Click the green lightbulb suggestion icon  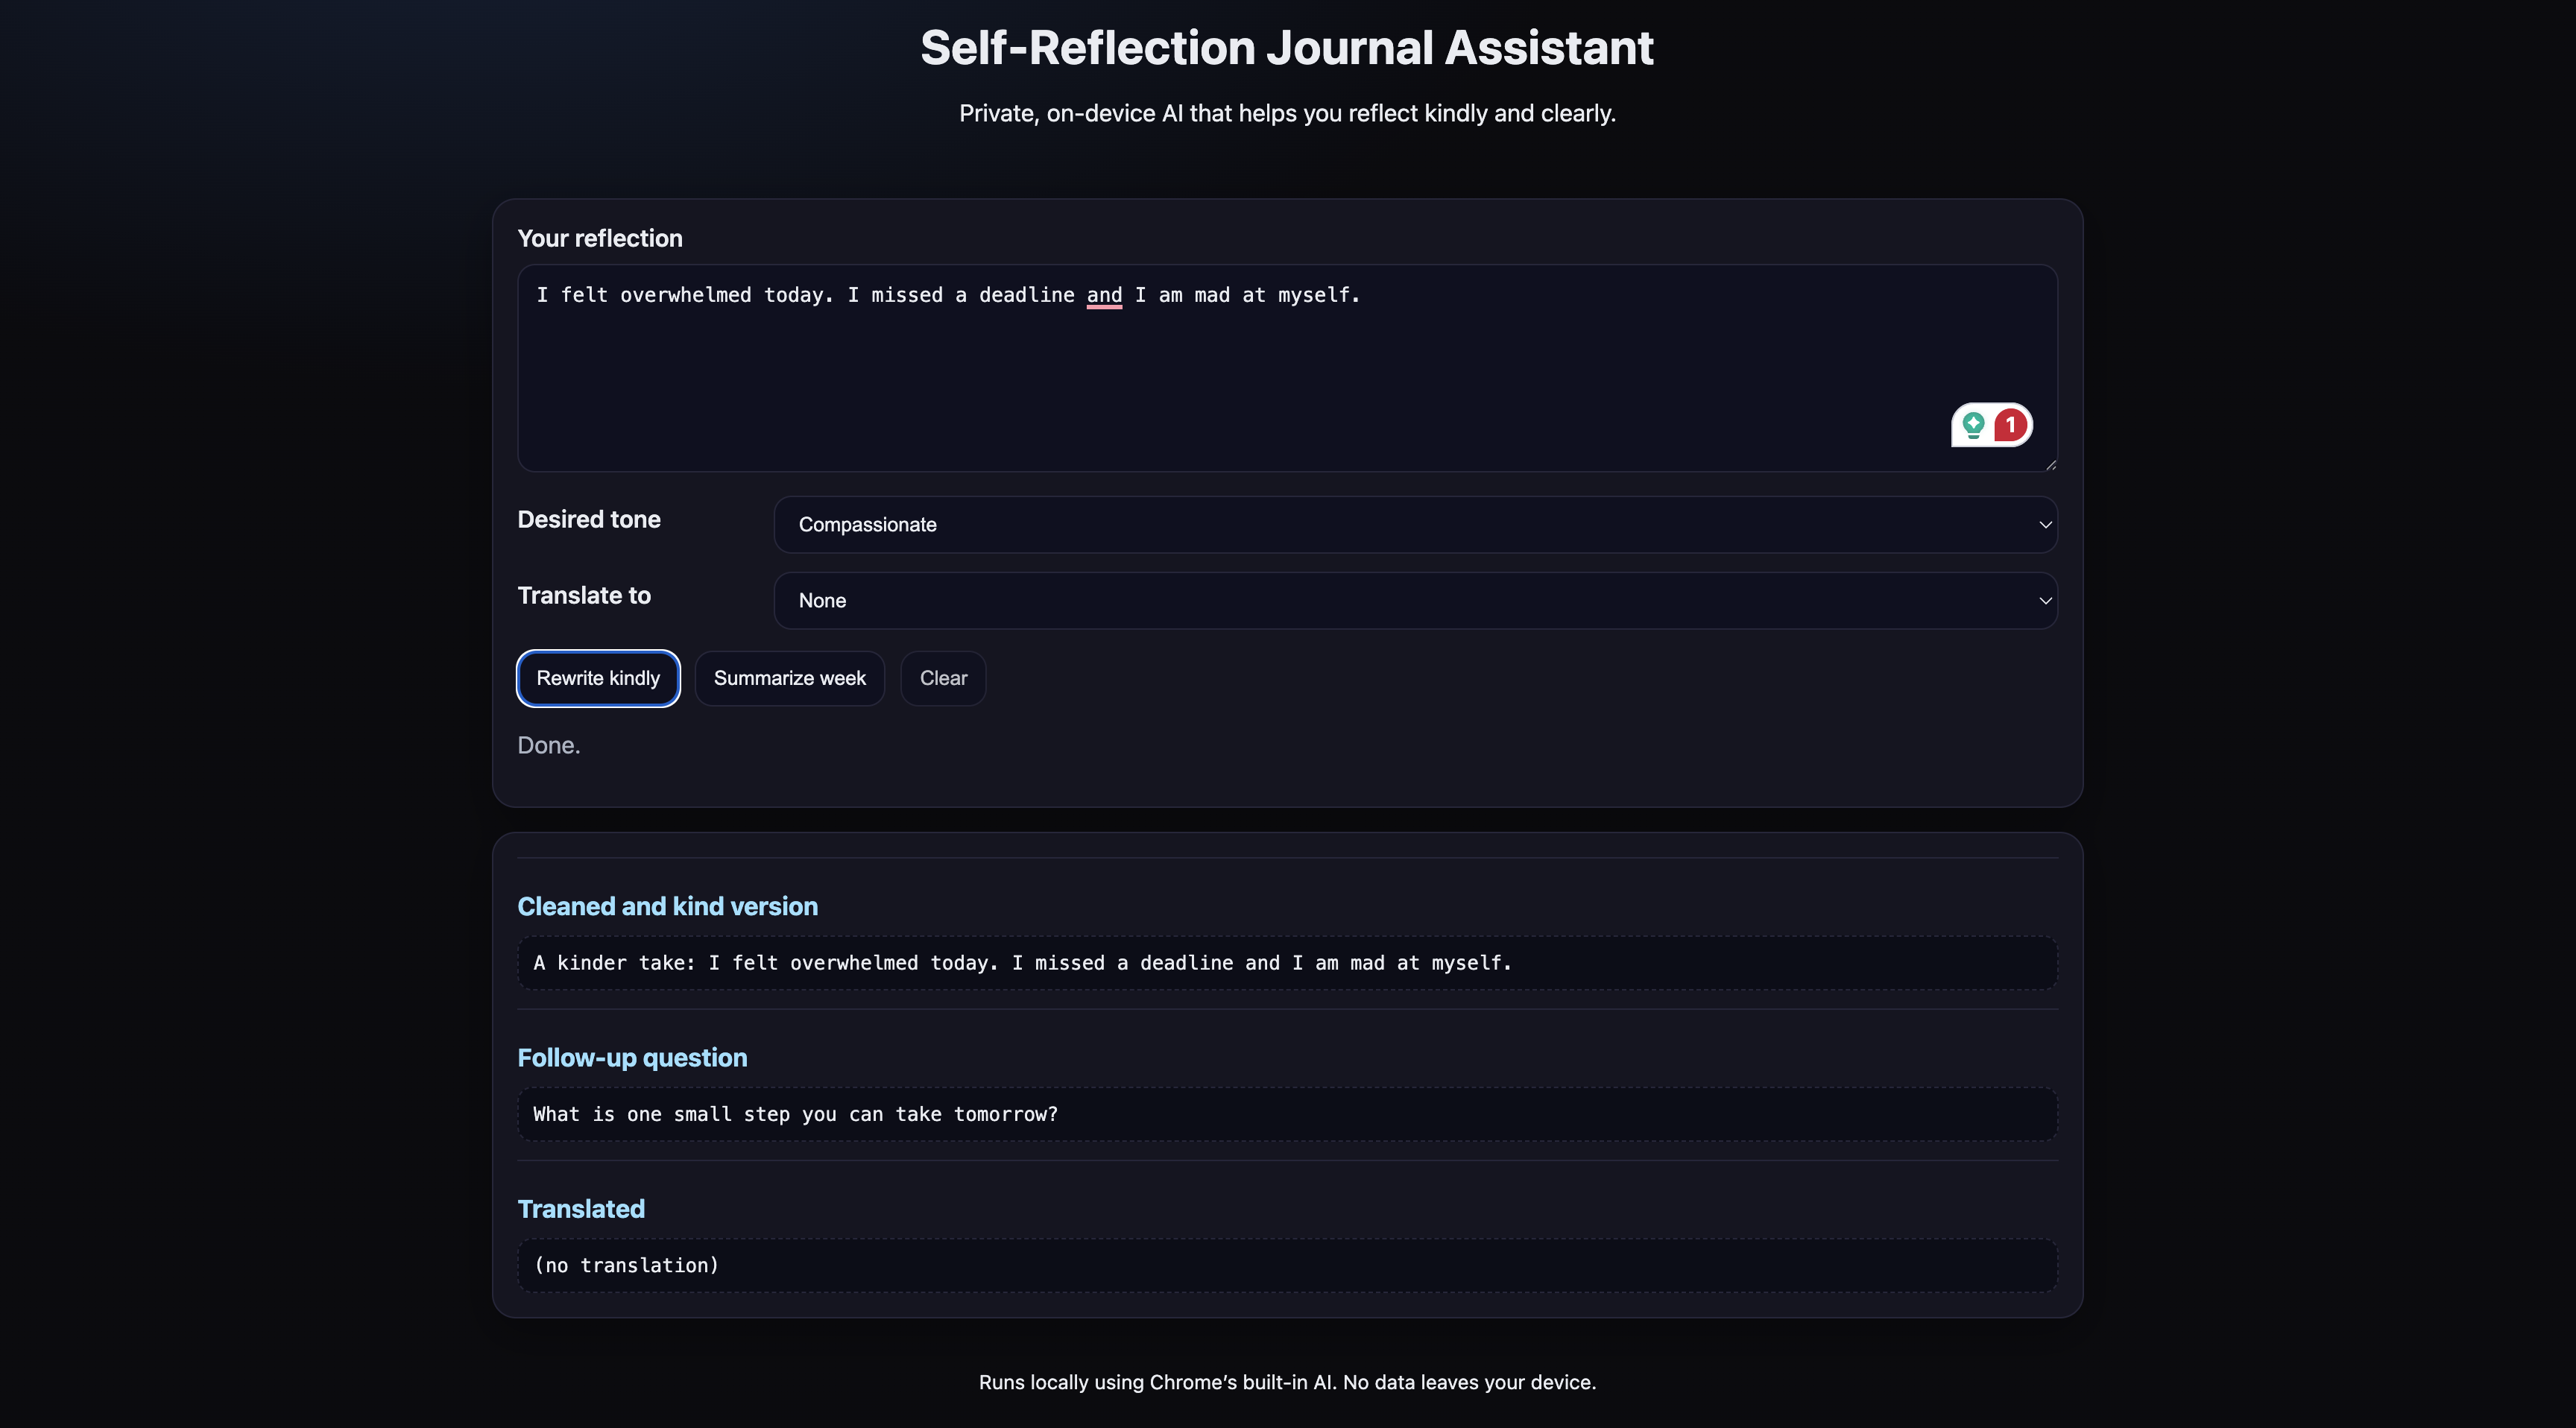coord(1972,425)
